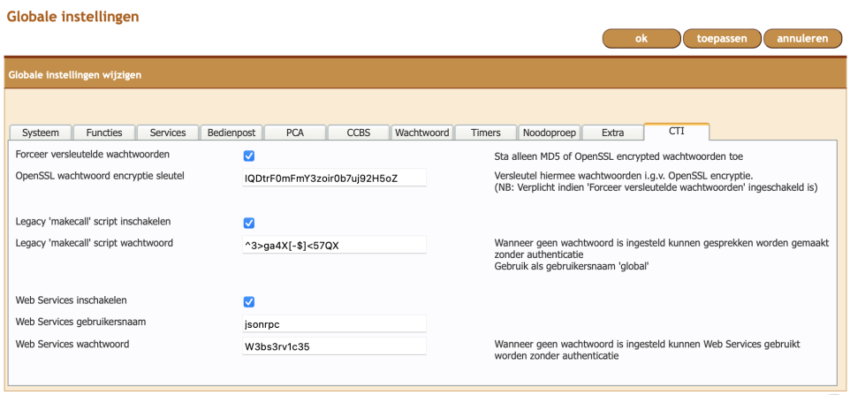
Task: Select the Bedienpost tab
Action: coord(231,133)
